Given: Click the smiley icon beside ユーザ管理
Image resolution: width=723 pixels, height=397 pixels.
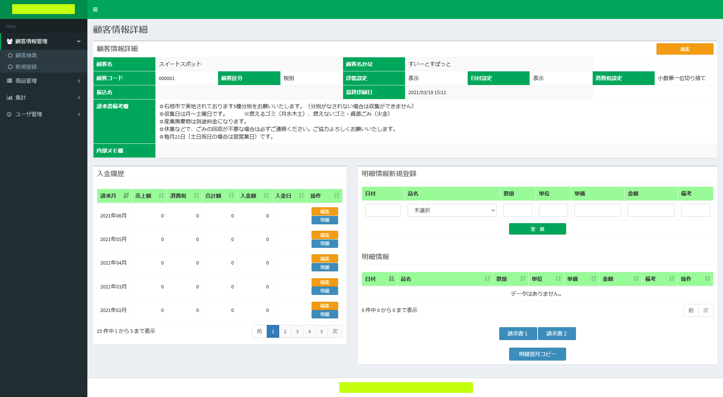Looking at the screenshot, I should coord(9,114).
